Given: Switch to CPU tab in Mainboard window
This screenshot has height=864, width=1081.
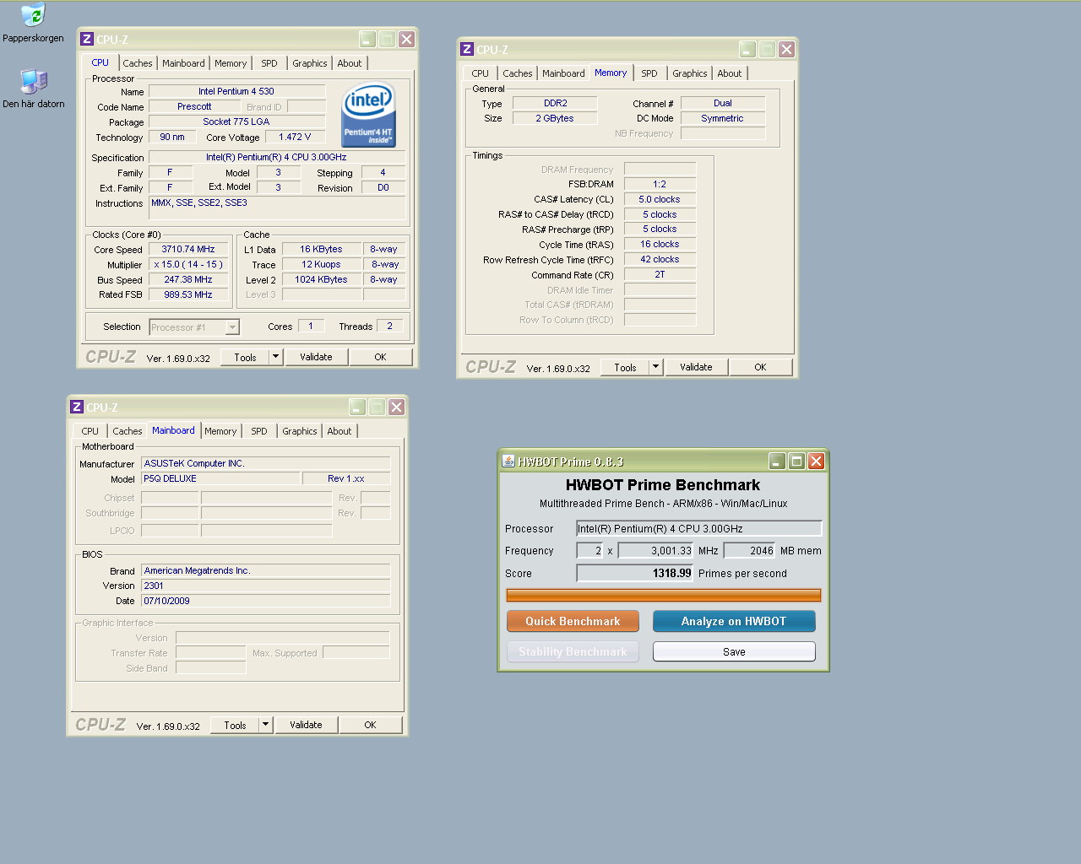Looking at the screenshot, I should [x=90, y=431].
